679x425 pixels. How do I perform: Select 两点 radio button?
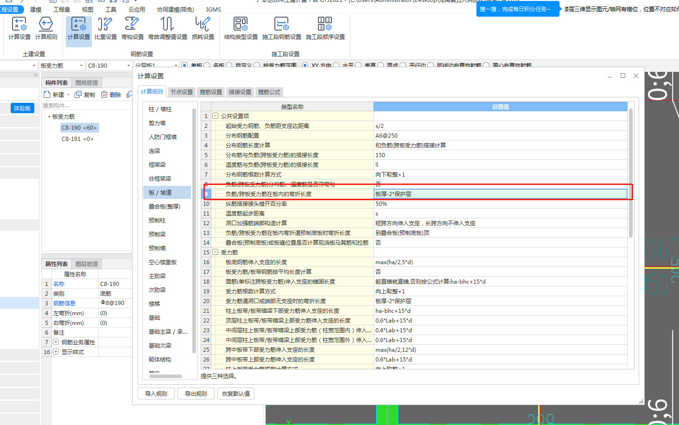pos(381,65)
